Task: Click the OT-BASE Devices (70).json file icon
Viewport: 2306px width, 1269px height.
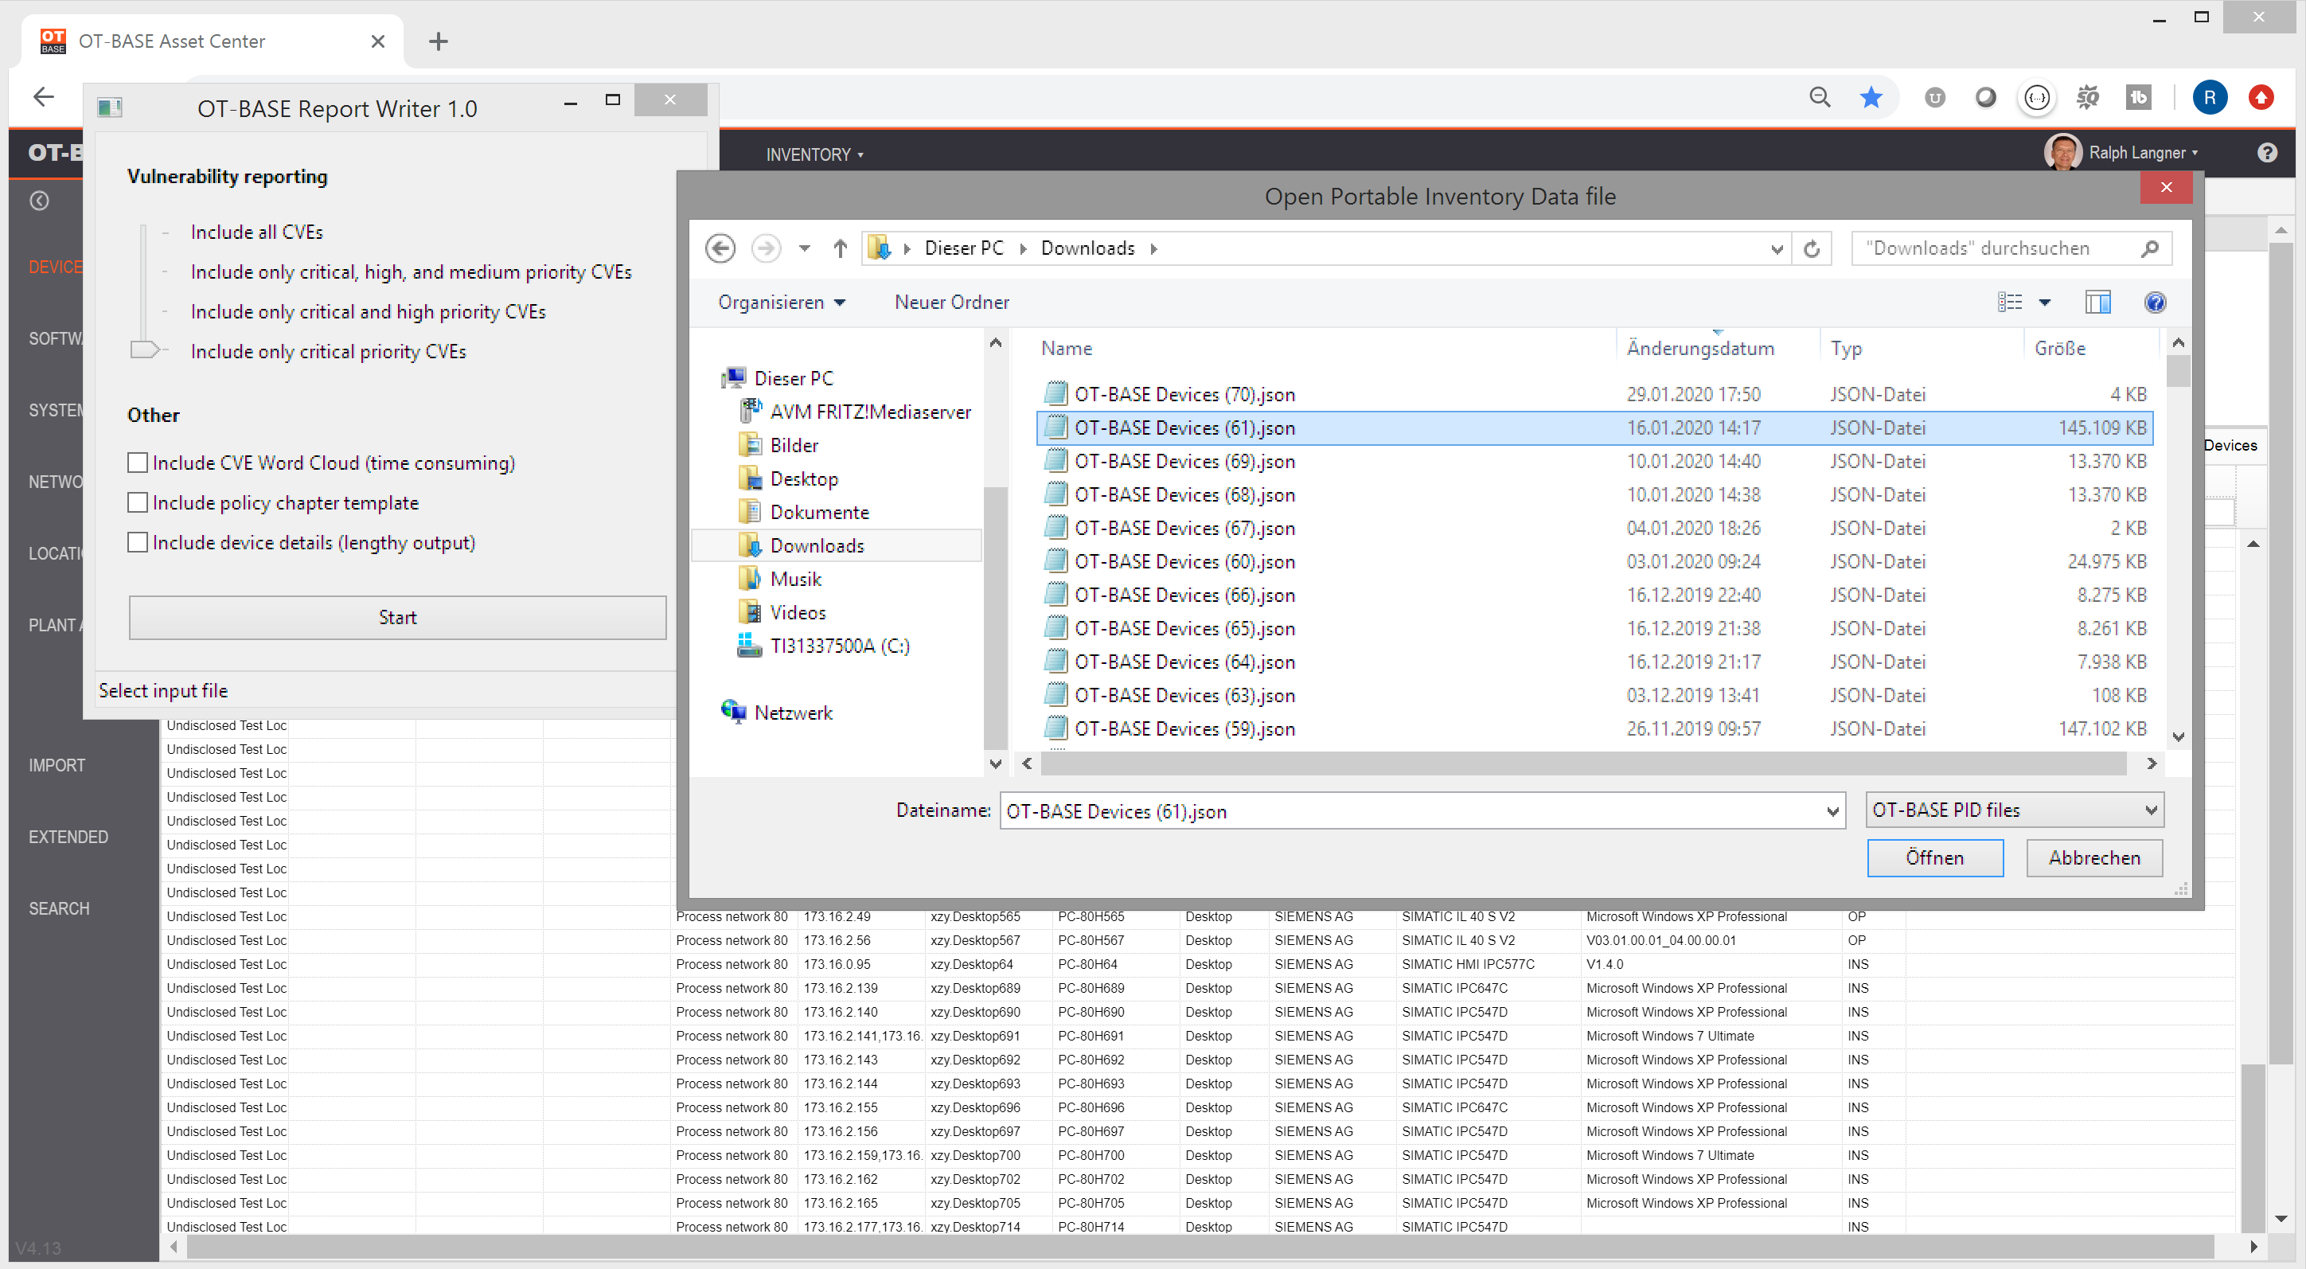Action: (1055, 394)
